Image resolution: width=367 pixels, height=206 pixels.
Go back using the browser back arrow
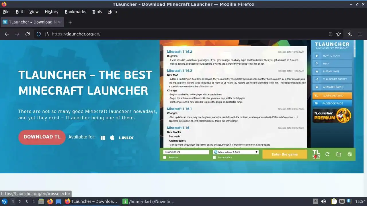click(7, 34)
